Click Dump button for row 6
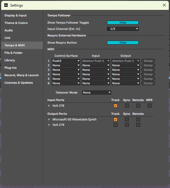 pyautogui.click(x=148, y=83)
